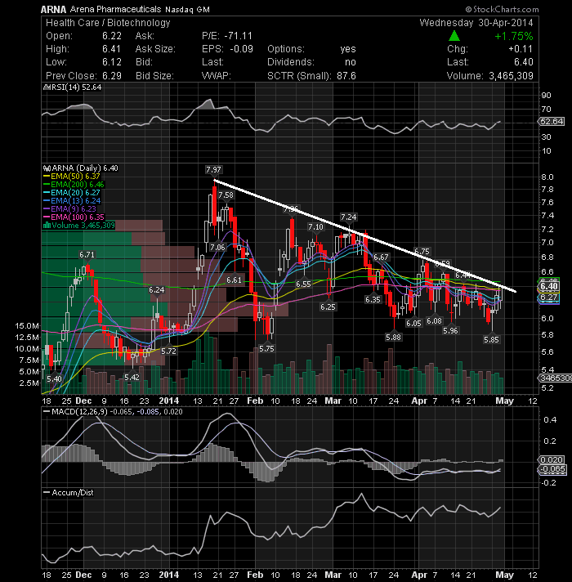The image size is (572, 582).
Task: Click the green Volume 3,465,309 legend entry
Action: click(79, 226)
